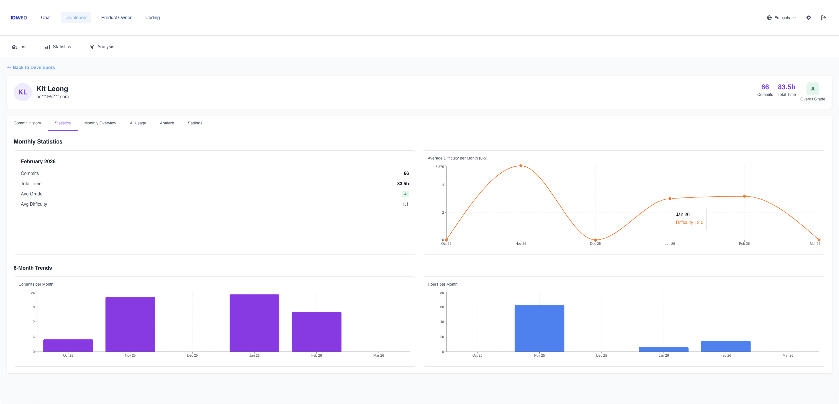Click the logout icon
839x404 pixels.
point(824,18)
